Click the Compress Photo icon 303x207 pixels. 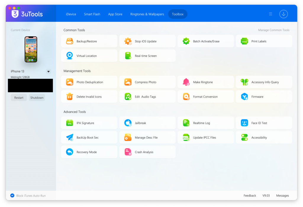pyautogui.click(x=128, y=82)
